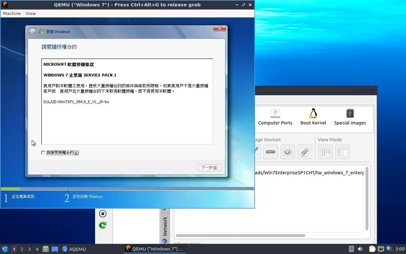Click the drive bar storage device button in AQEMU

(x=271, y=152)
